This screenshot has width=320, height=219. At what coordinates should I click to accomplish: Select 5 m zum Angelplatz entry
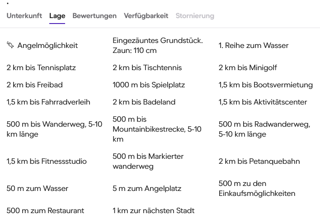[x=147, y=188]
